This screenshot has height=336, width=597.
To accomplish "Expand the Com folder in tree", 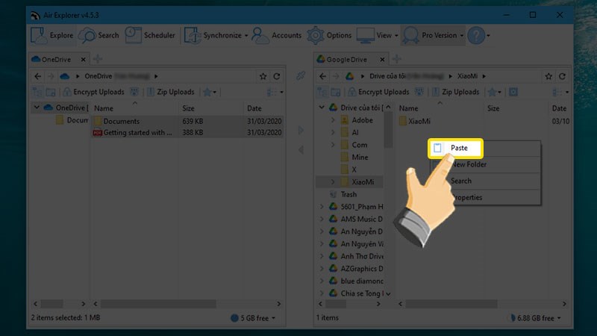I will tap(333, 145).
